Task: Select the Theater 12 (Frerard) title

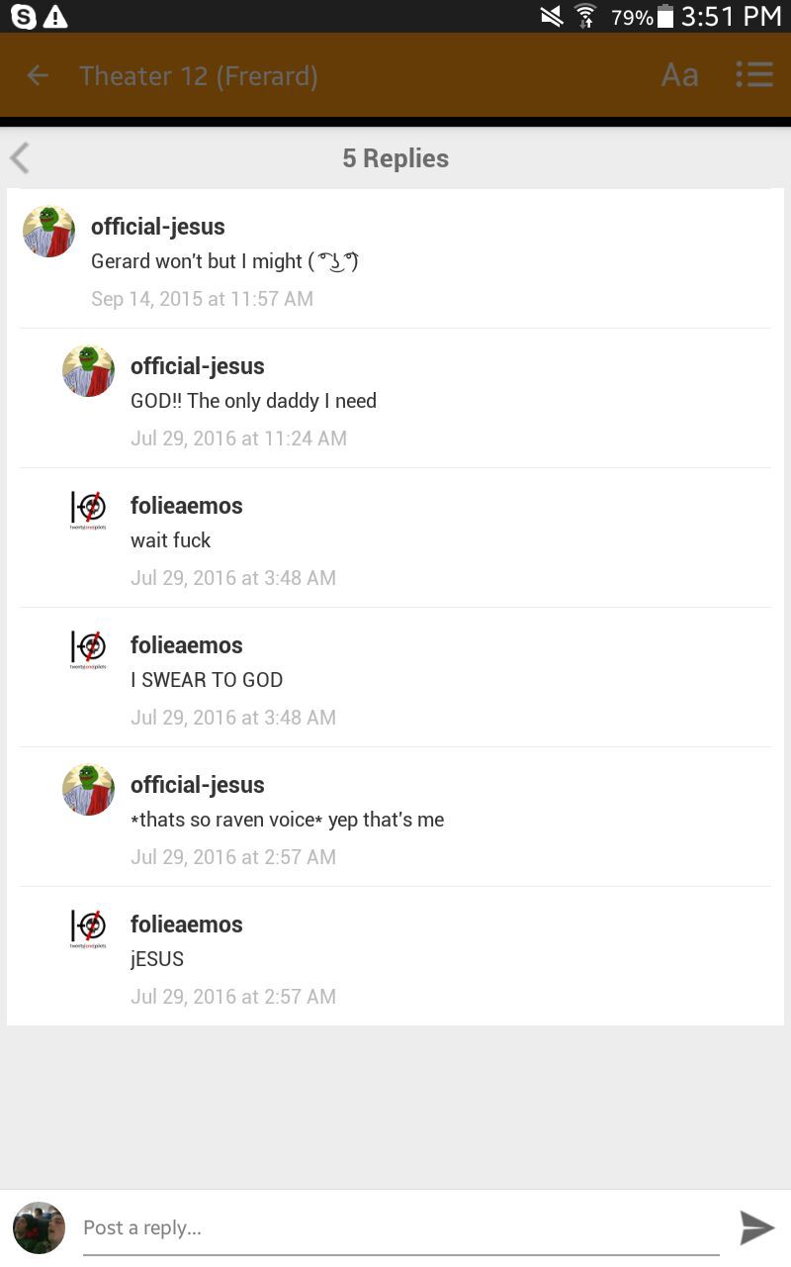Action: 199,76
